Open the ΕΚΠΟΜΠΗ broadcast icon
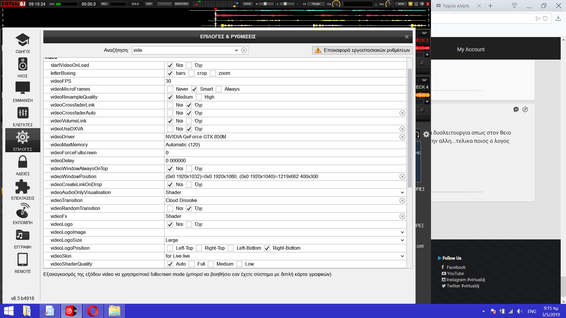 click(23, 211)
